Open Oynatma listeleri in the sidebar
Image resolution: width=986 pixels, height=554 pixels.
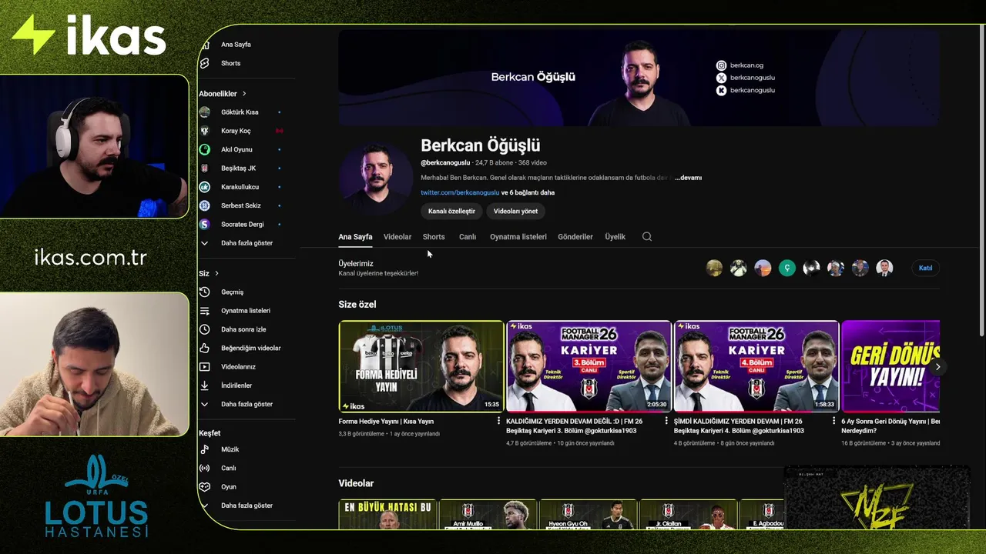(x=246, y=311)
